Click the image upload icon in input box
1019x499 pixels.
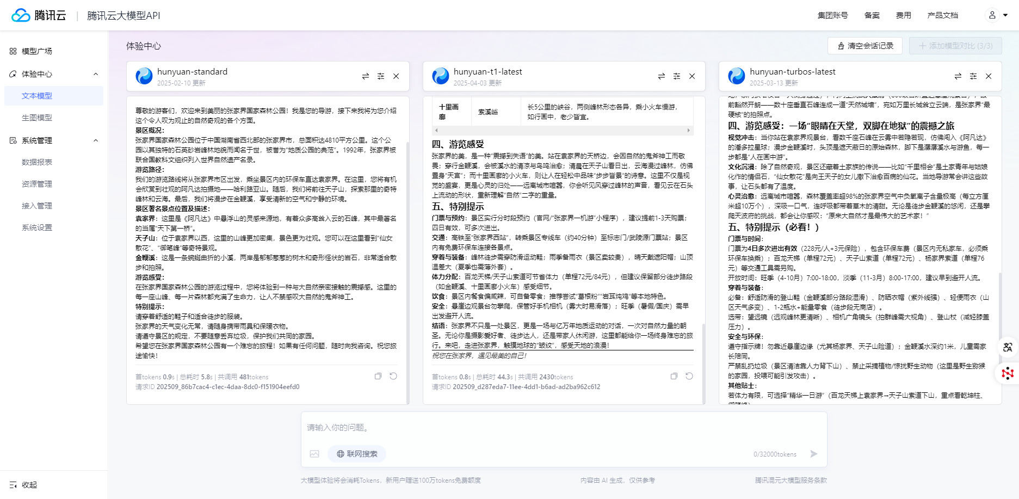[x=314, y=454]
